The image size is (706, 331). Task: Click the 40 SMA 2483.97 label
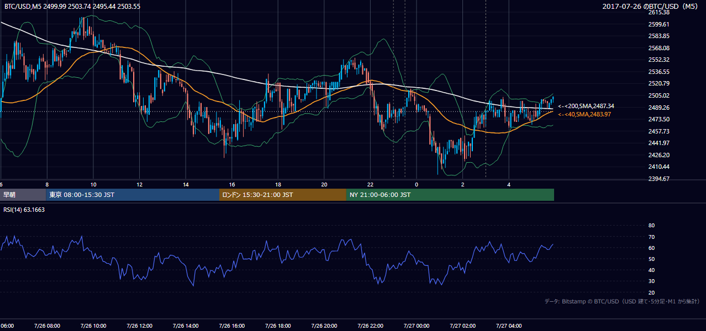pos(586,114)
